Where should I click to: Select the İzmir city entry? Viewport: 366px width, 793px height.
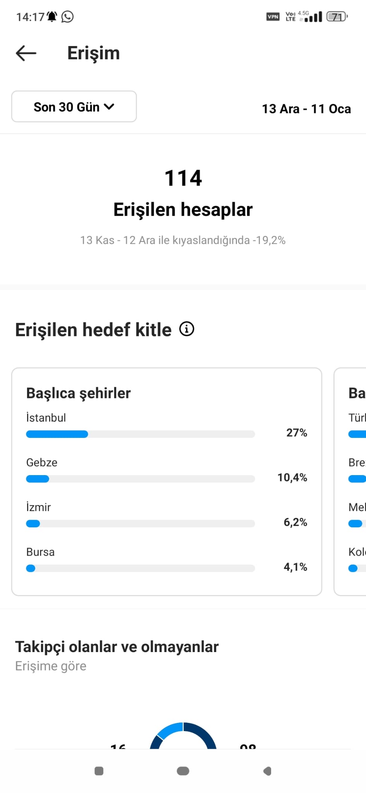(x=38, y=507)
